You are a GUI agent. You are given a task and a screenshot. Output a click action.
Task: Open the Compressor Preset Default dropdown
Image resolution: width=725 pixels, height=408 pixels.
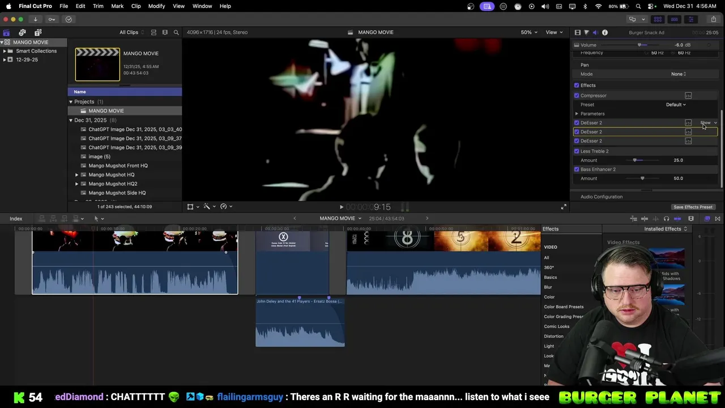point(676,105)
